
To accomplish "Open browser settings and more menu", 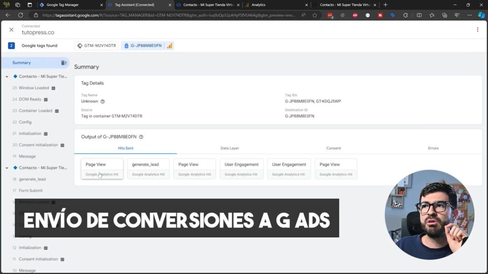I will [x=469, y=15].
